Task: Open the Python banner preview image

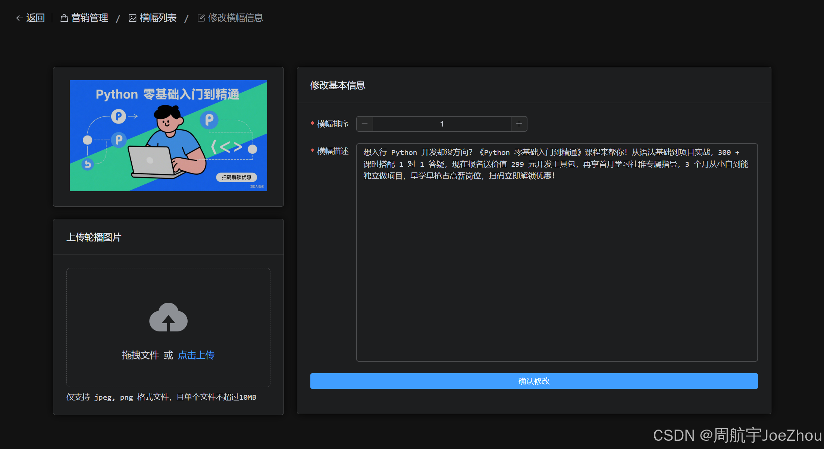Action: (168, 135)
